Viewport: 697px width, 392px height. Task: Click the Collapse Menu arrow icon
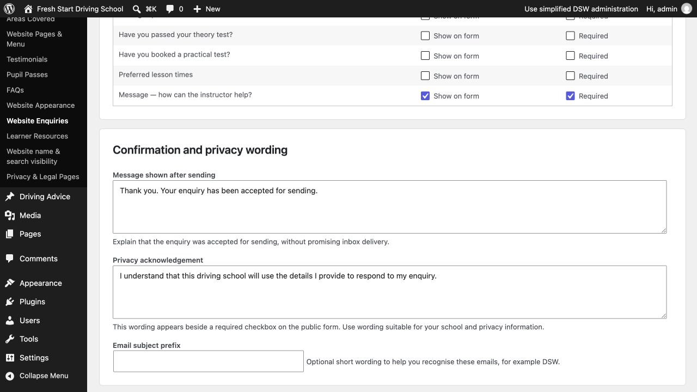pyautogui.click(x=10, y=376)
